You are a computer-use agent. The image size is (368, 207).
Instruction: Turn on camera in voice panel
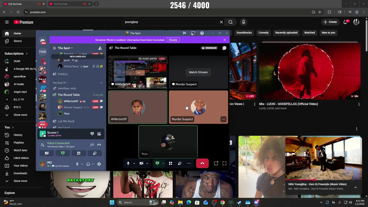coord(47,153)
